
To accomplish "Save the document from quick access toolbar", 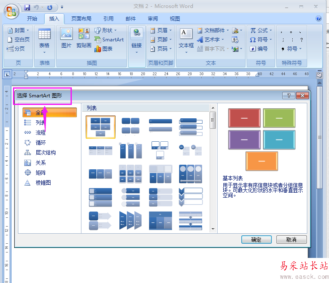I will [27, 8].
